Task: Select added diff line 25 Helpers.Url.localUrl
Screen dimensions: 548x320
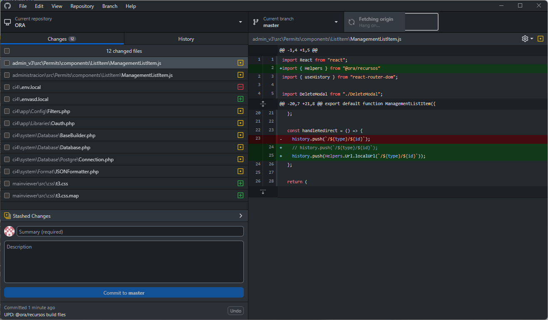Action: (x=398, y=156)
